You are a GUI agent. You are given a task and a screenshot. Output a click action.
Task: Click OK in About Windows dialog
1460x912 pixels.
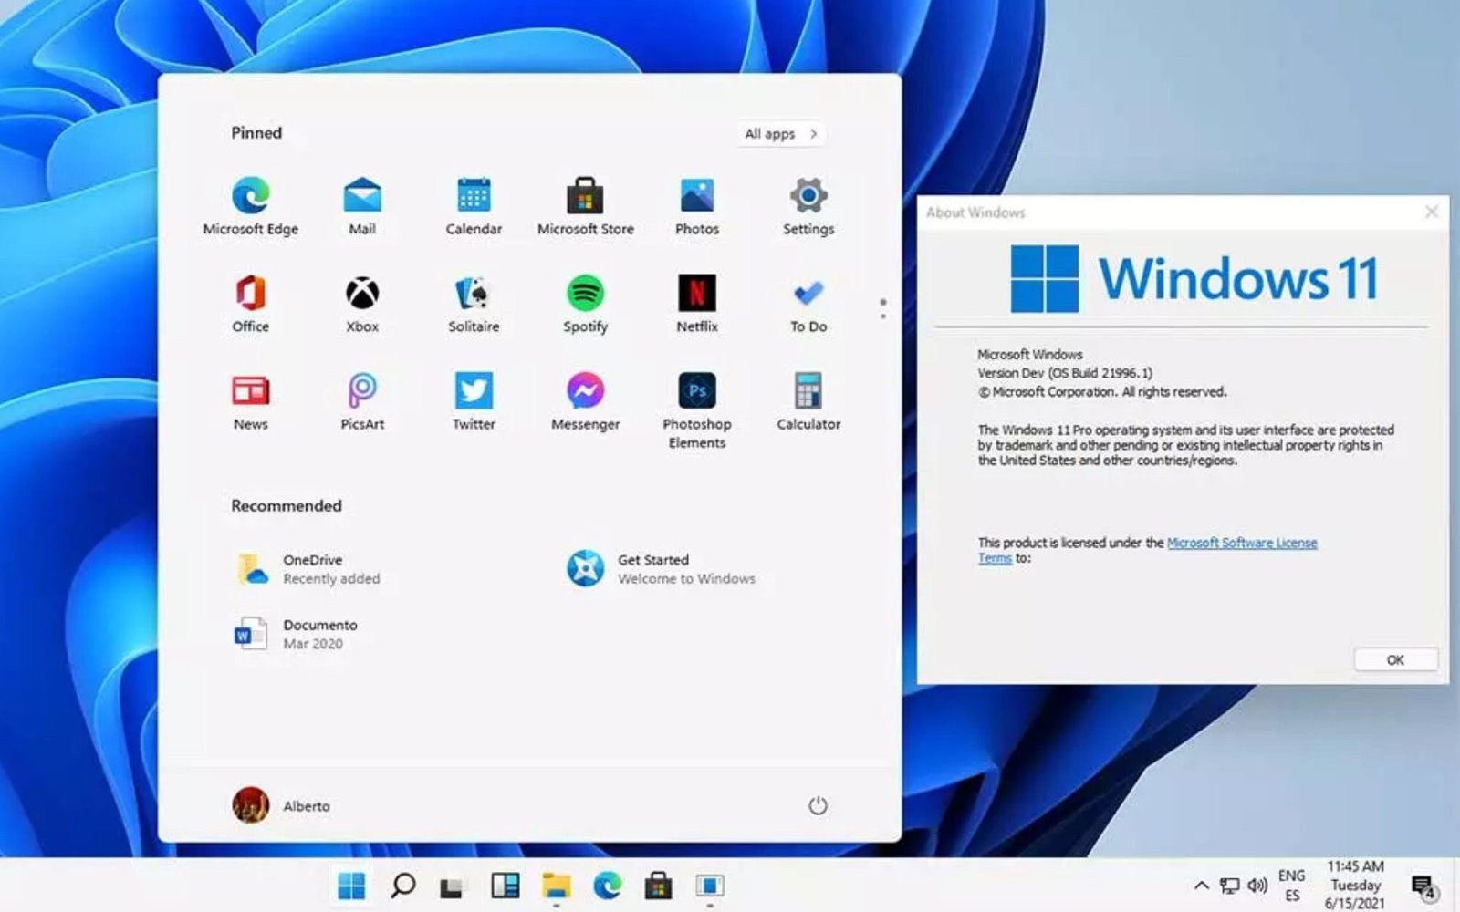[x=1395, y=659]
